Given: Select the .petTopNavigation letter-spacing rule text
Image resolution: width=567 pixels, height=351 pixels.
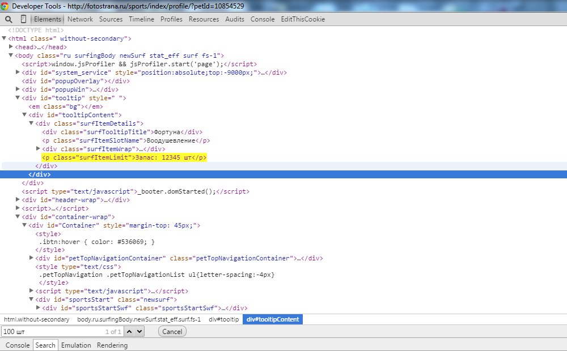Looking at the screenshot, I should (x=157, y=275).
